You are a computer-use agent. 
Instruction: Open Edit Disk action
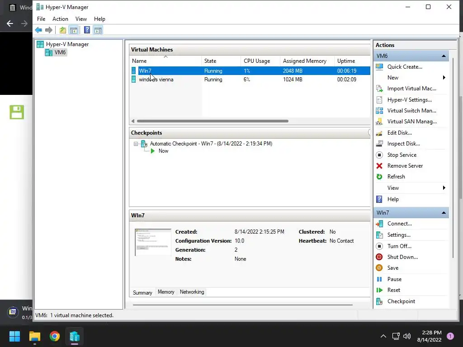(x=400, y=133)
